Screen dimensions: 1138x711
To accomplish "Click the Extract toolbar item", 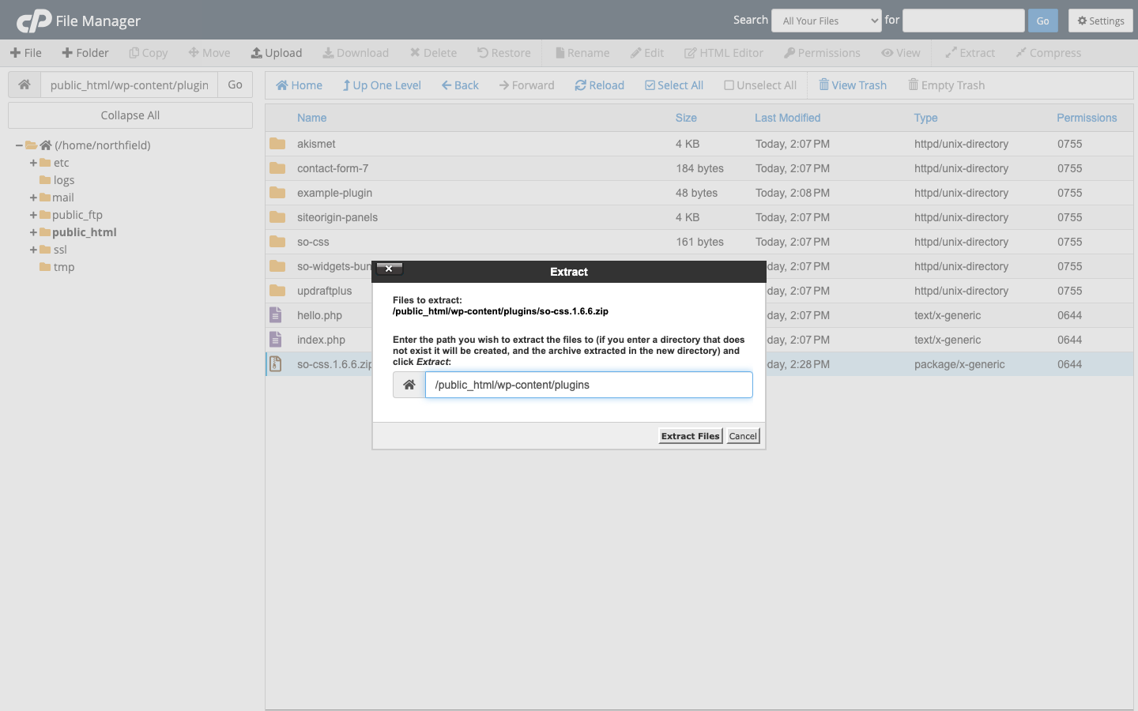I will click(x=970, y=53).
